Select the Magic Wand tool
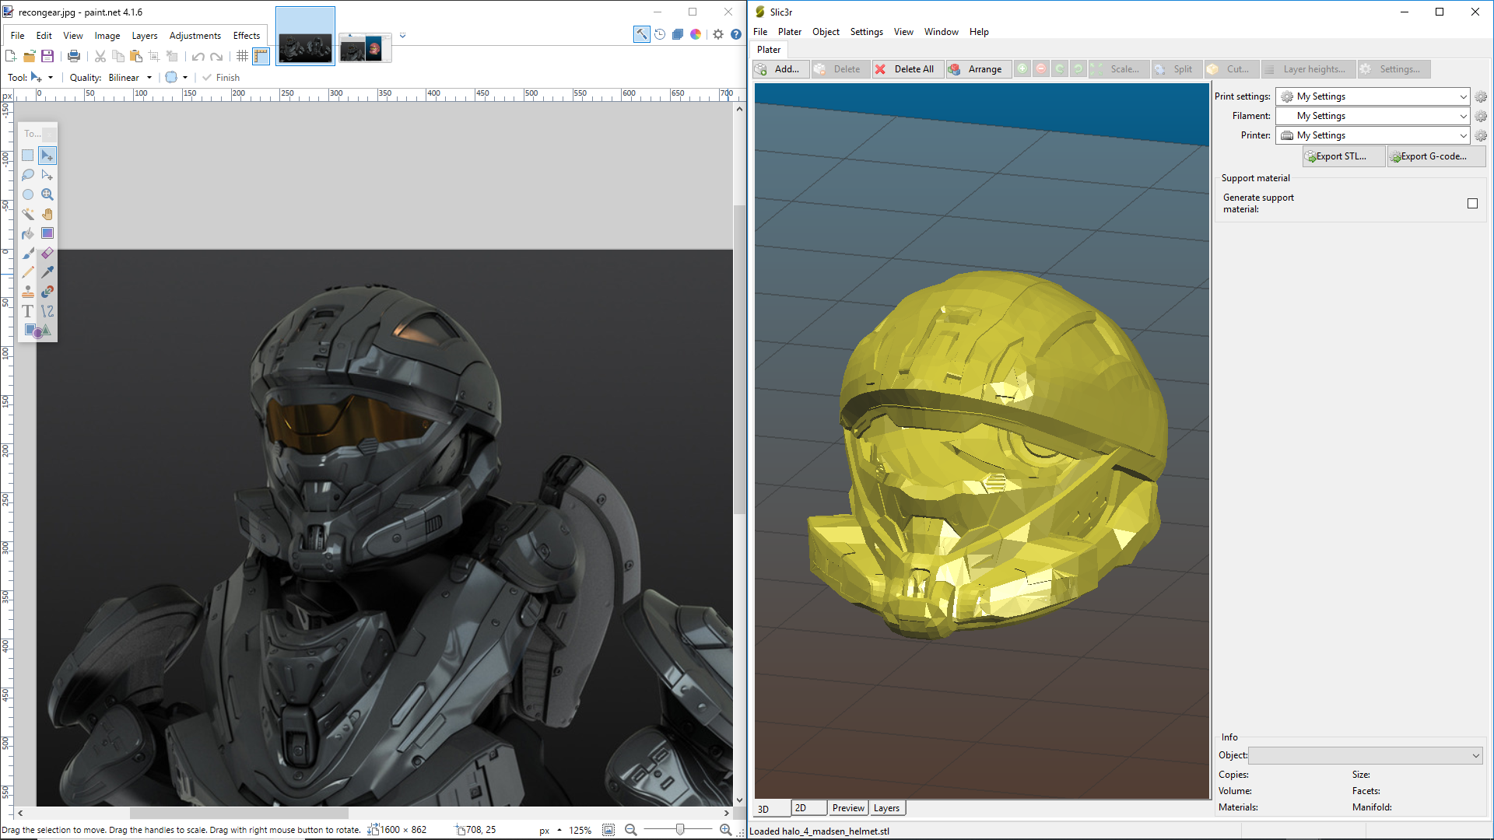The width and height of the screenshot is (1494, 840). (28, 214)
